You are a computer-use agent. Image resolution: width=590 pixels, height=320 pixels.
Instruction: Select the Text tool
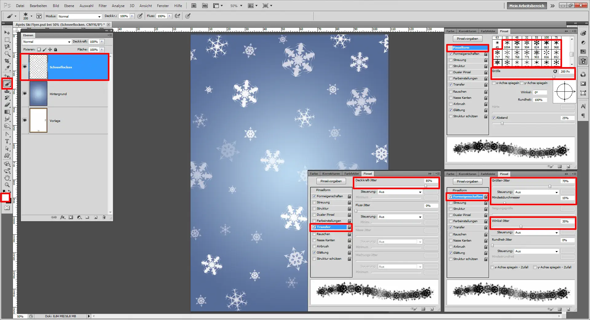click(7, 141)
